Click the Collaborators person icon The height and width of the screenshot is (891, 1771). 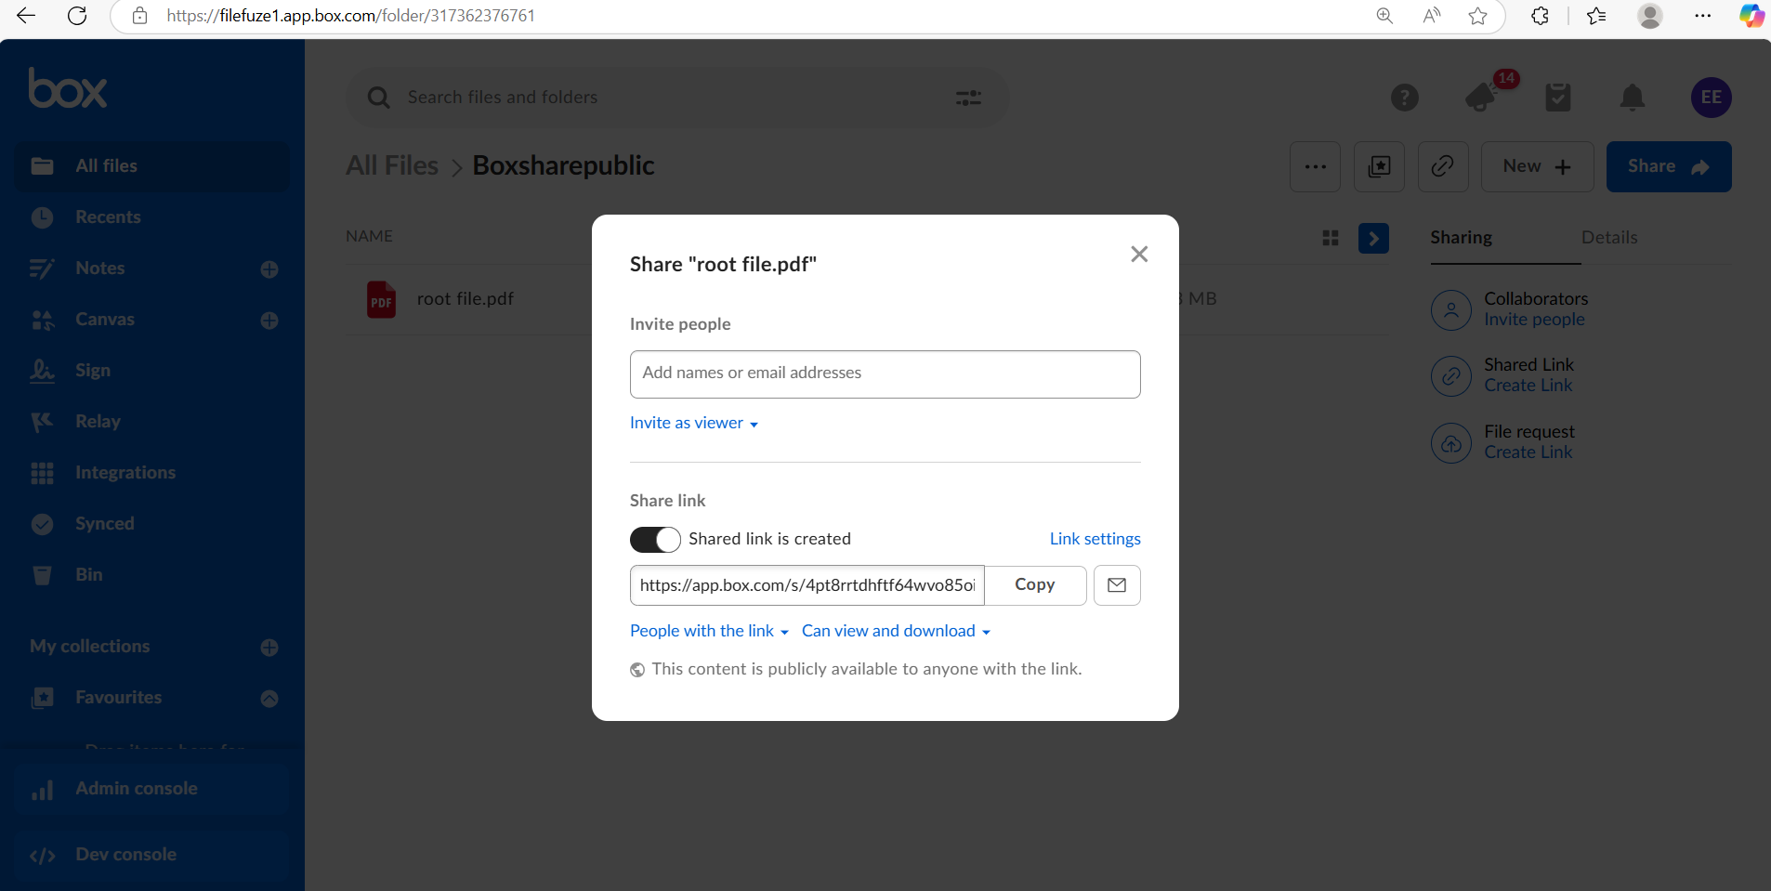[1451, 310]
